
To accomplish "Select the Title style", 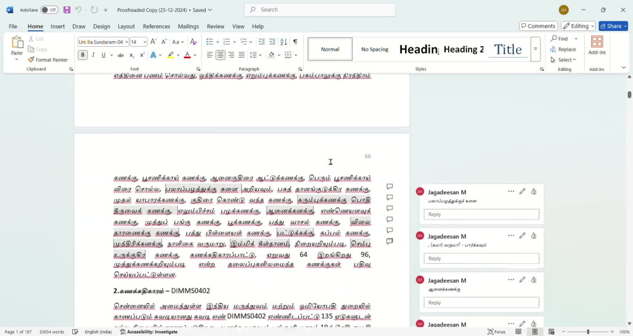I will [x=508, y=49].
